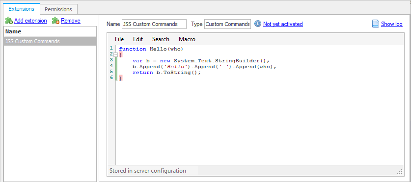The height and width of the screenshot is (182, 411).
Task: Click the Remove link
Action: tap(71, 21)
